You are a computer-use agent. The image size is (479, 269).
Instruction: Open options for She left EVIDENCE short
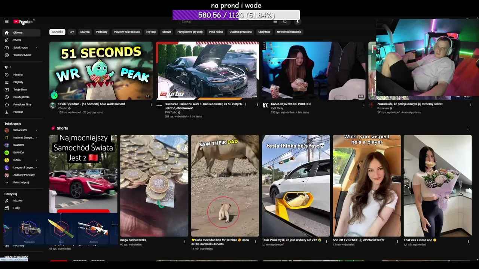(397, 241)
